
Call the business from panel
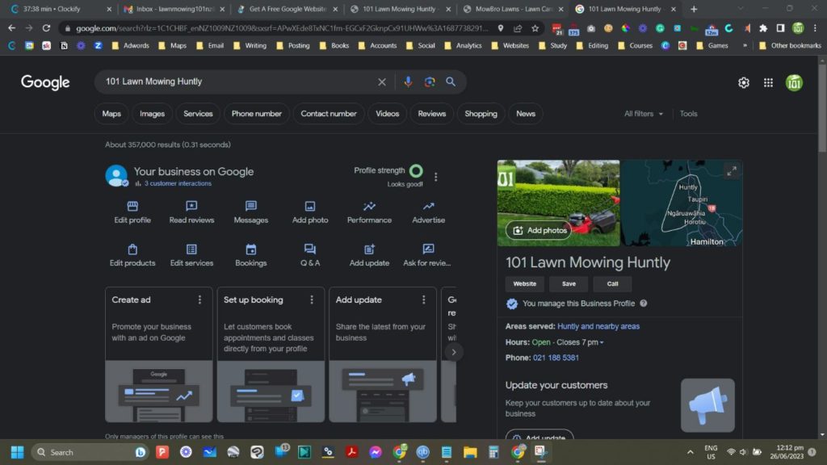click(x=612, y=283)
